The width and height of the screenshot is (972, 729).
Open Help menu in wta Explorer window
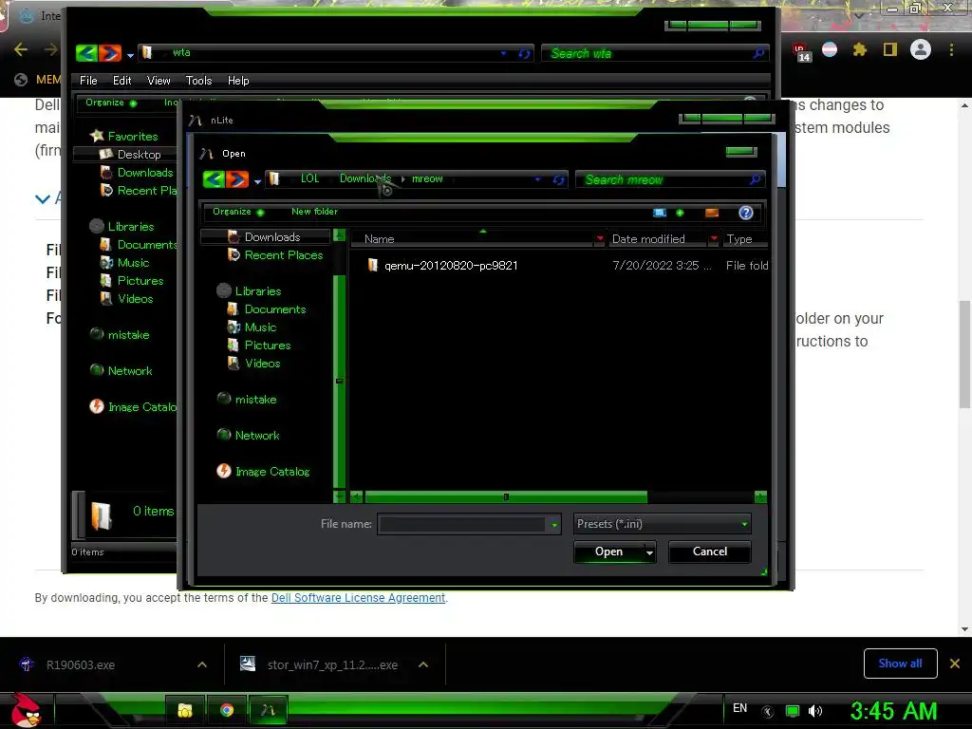[238, 81]
